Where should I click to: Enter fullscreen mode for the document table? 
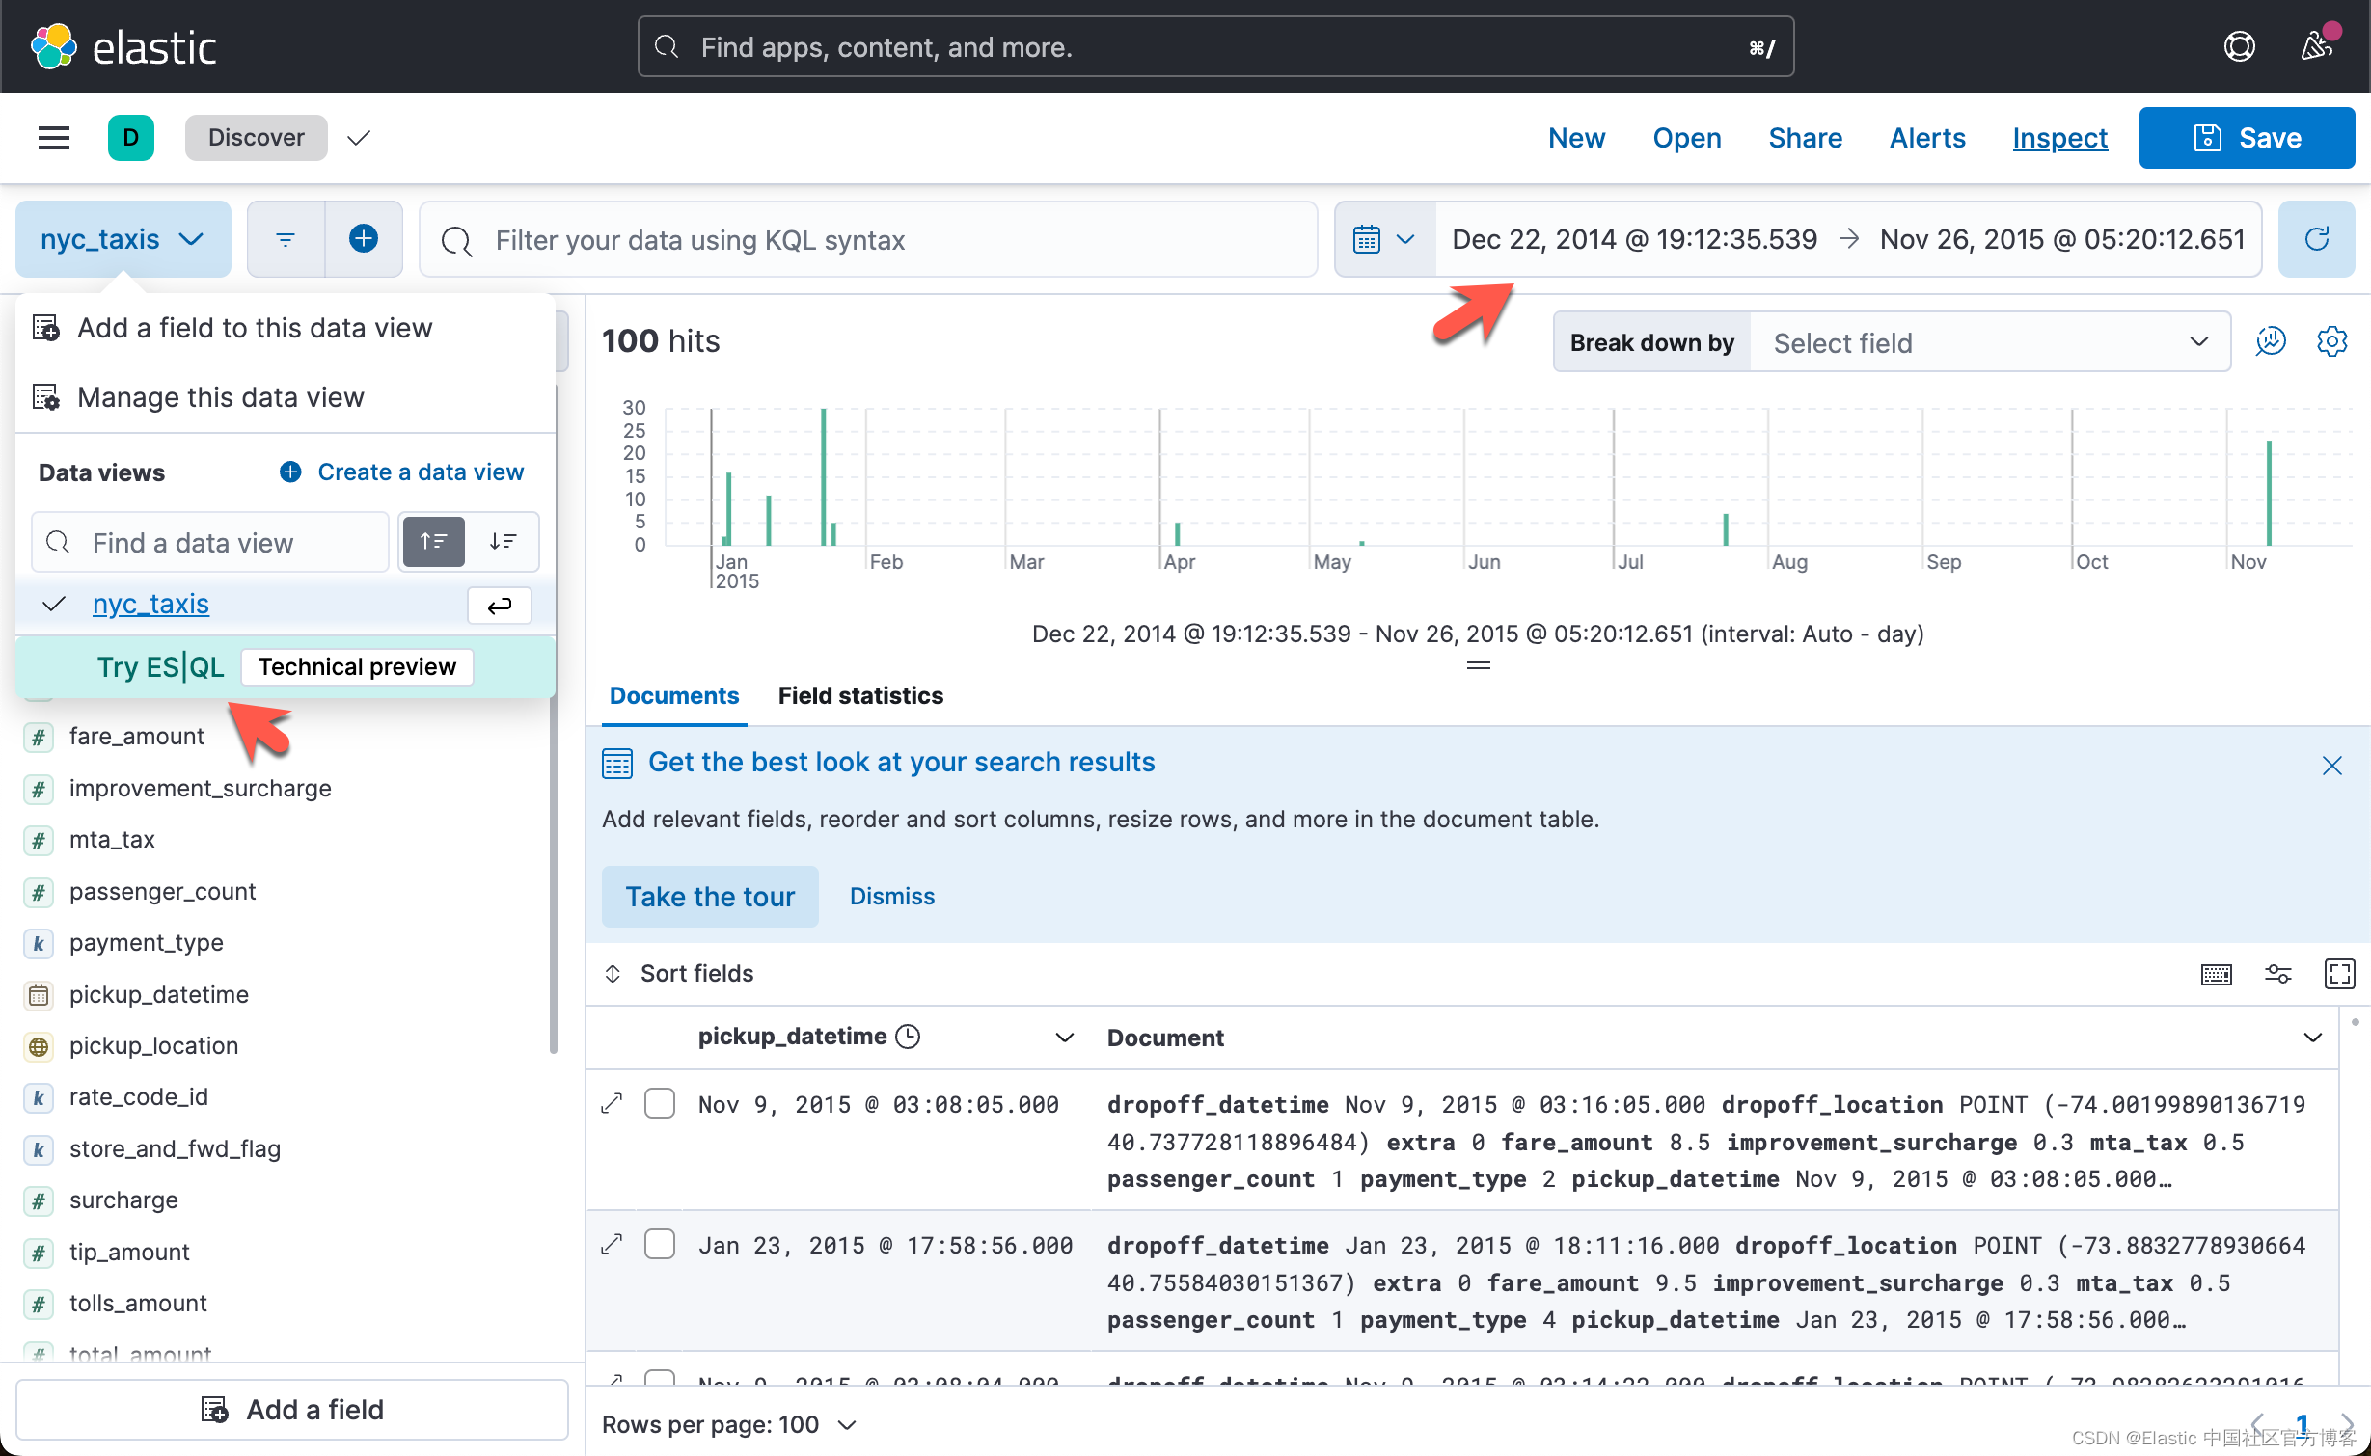2340,974
